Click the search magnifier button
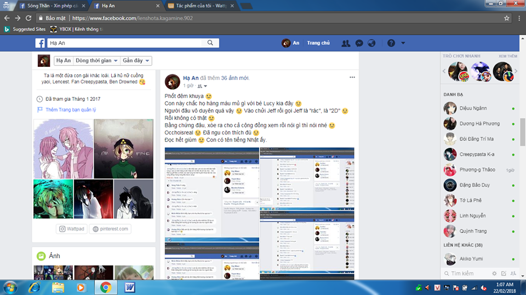 (x=211, y=43)
